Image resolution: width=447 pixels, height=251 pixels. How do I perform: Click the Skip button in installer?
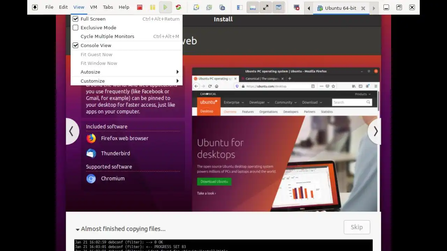(357, 227)
